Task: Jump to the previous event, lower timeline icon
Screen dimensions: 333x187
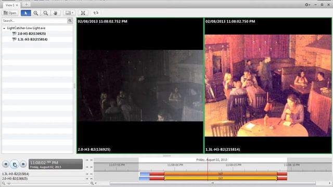Action: (x=87, y=167)
